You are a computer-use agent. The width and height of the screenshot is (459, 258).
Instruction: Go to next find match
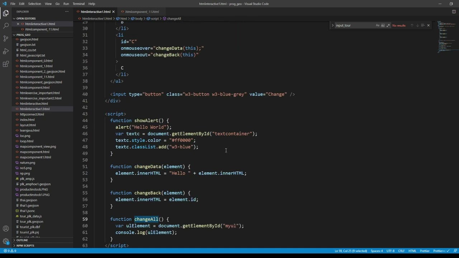417,25
